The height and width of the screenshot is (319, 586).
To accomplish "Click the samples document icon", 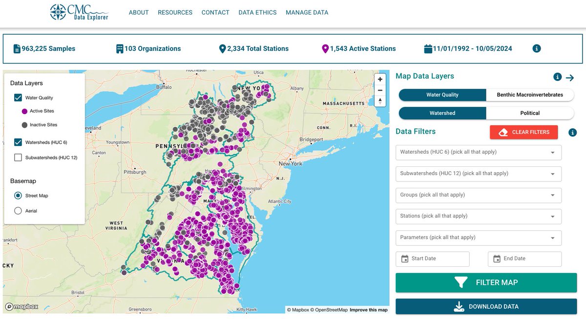I will pos(17,49).
